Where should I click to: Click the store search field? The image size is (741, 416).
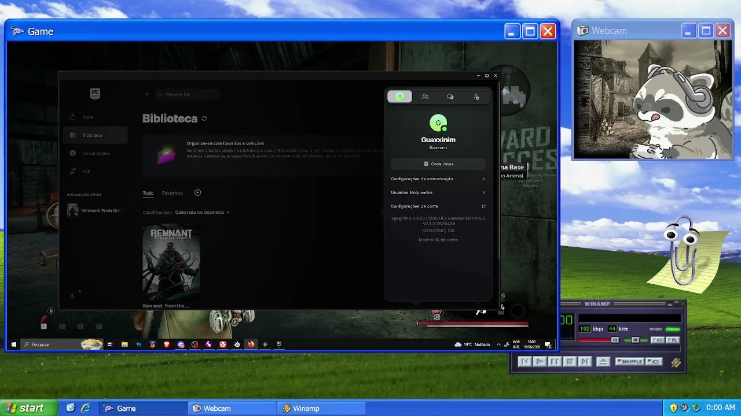click(x=189, y=94)
